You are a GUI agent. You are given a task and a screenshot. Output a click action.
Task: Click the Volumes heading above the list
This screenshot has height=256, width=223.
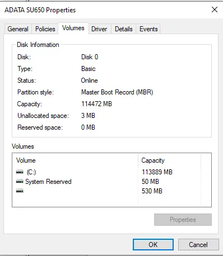coord(23,146)
